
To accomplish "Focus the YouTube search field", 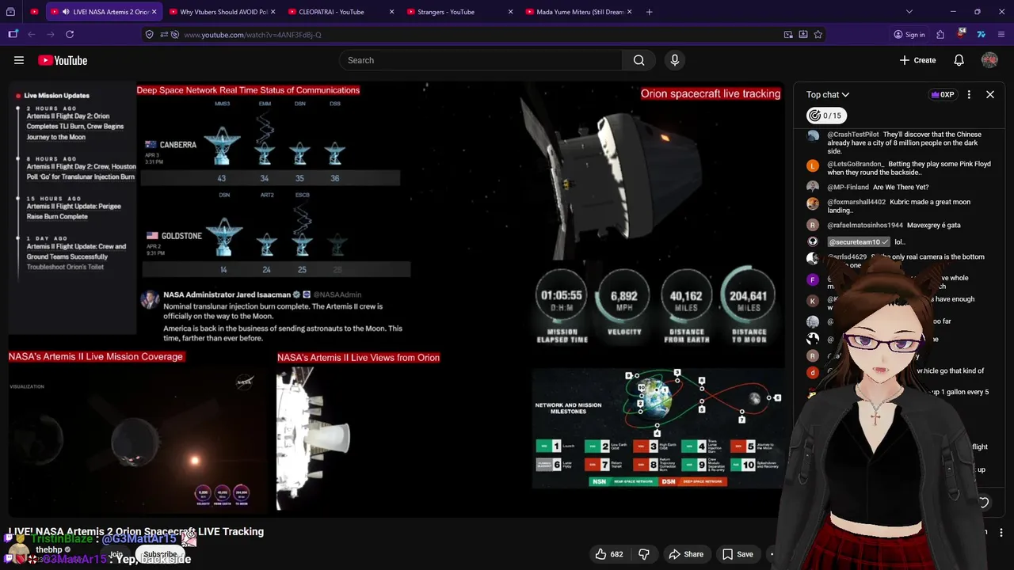I will click(481, 60).
